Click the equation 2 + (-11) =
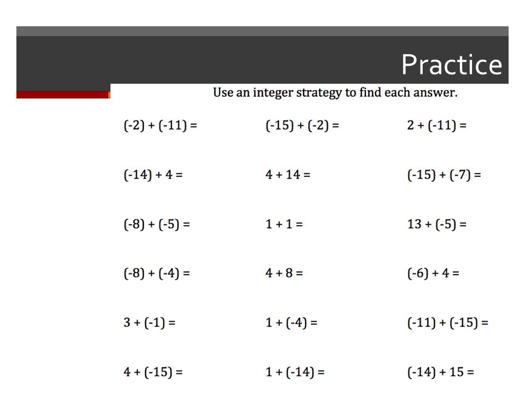Screen dimensions: 525x394 click(x=436, y=125)
